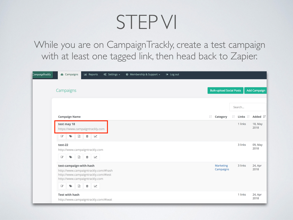Open tags for test may 18 campaign
Viewport: 293px width, 220px height.
click(x=71, y=136)
